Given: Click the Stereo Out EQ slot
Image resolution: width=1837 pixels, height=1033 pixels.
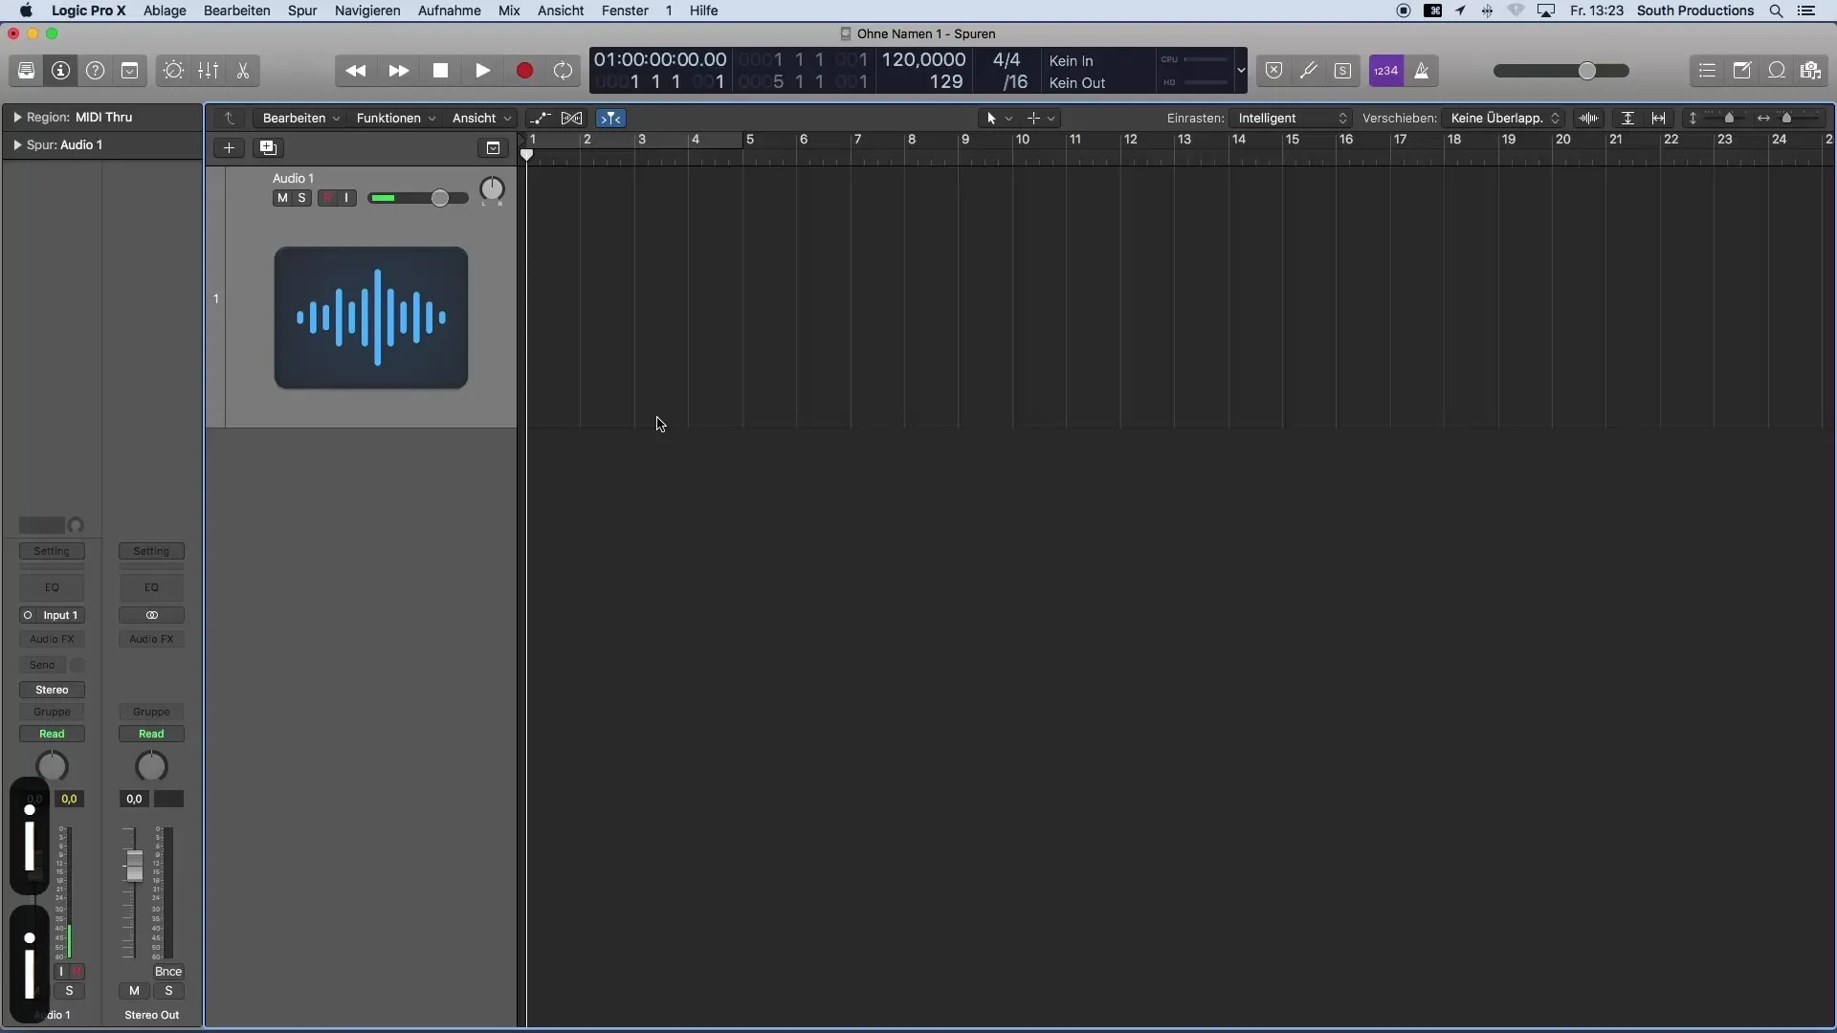Looking at the screenshot, I should point(151,587).
